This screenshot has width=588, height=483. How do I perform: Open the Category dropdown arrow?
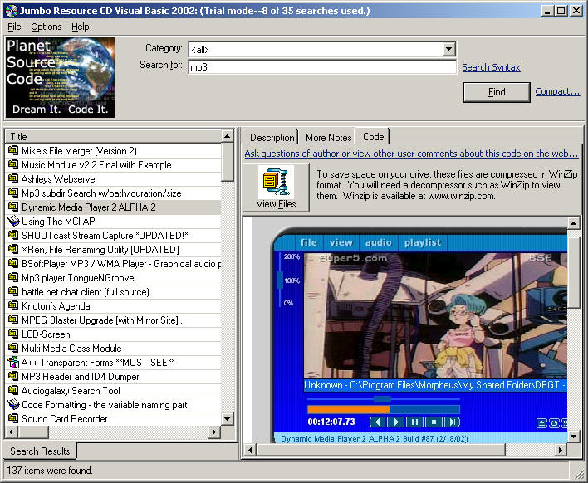[448, 49]
